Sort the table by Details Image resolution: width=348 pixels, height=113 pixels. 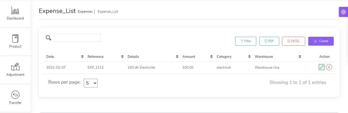coord(177,57)
